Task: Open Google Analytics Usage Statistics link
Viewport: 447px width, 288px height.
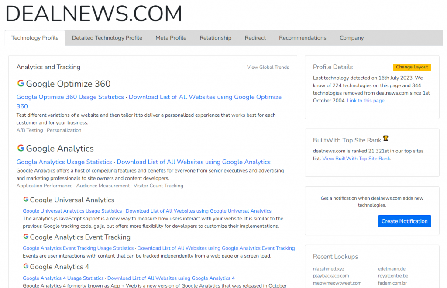Action: 64,162
